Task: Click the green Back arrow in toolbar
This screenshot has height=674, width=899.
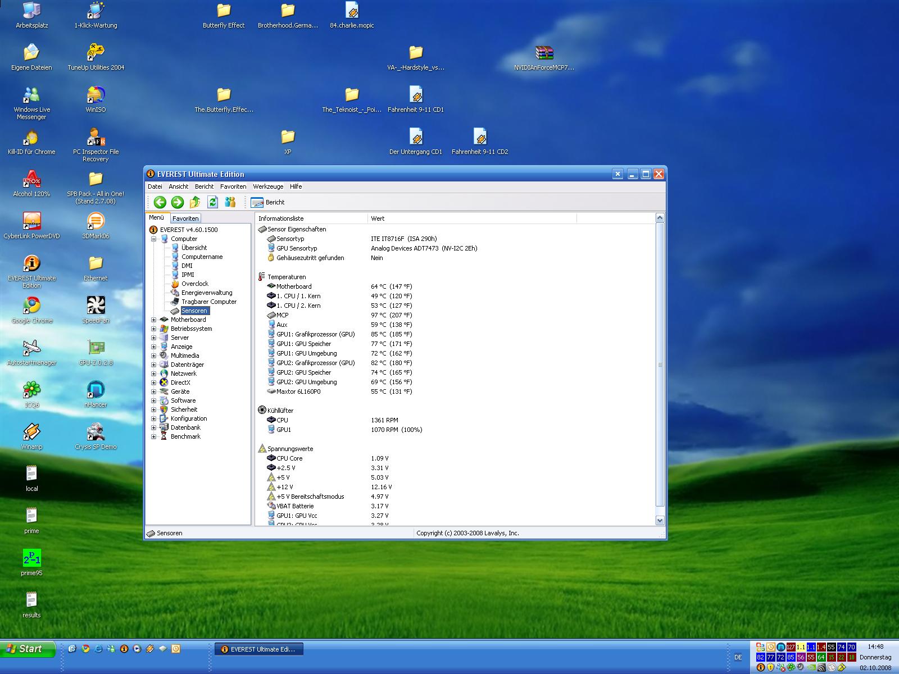Action: pos(160,202)
